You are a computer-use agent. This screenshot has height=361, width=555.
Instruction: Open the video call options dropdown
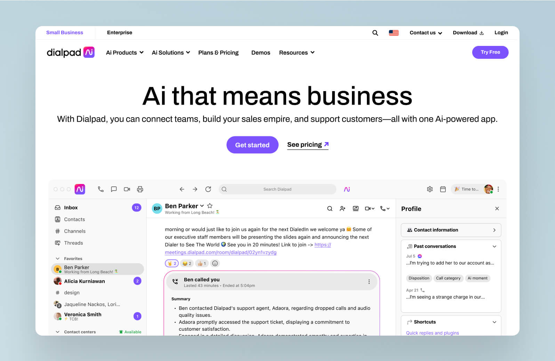370,209
